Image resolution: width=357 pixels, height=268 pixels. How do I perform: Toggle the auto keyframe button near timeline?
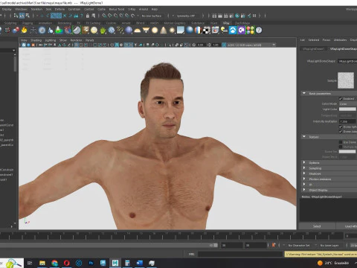274,245
